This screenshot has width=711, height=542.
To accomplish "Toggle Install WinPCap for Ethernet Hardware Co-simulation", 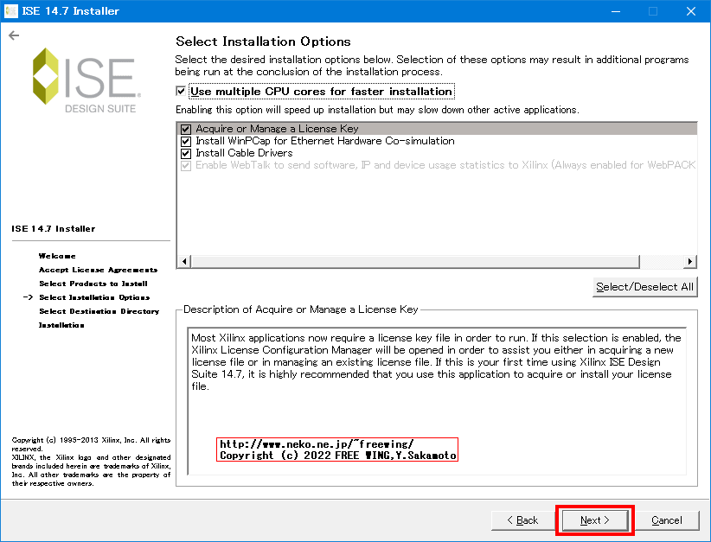I will (186, 142).
